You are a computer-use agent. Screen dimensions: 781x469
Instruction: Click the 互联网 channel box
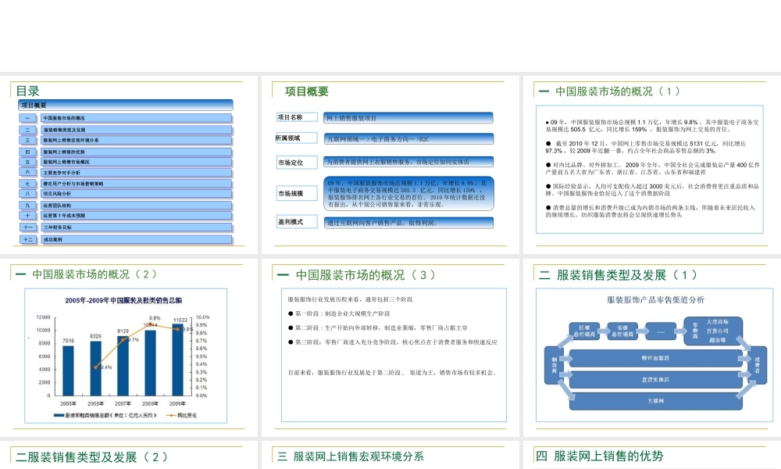(655, 401)
